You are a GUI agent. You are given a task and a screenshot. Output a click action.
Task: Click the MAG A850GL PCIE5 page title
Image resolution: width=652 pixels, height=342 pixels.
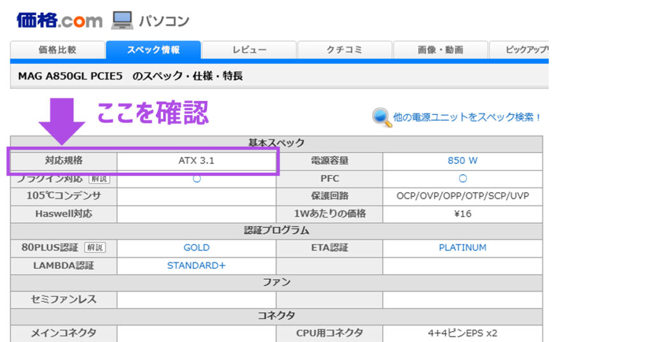[130, 76]
